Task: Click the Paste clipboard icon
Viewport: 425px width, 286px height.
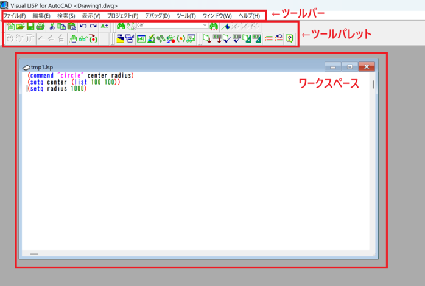Action: [x=72, y=26]
